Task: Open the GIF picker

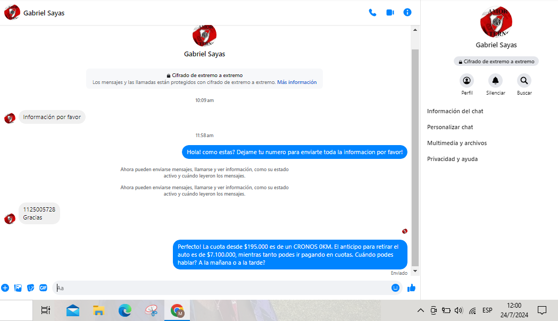Action: click(44, 288)
